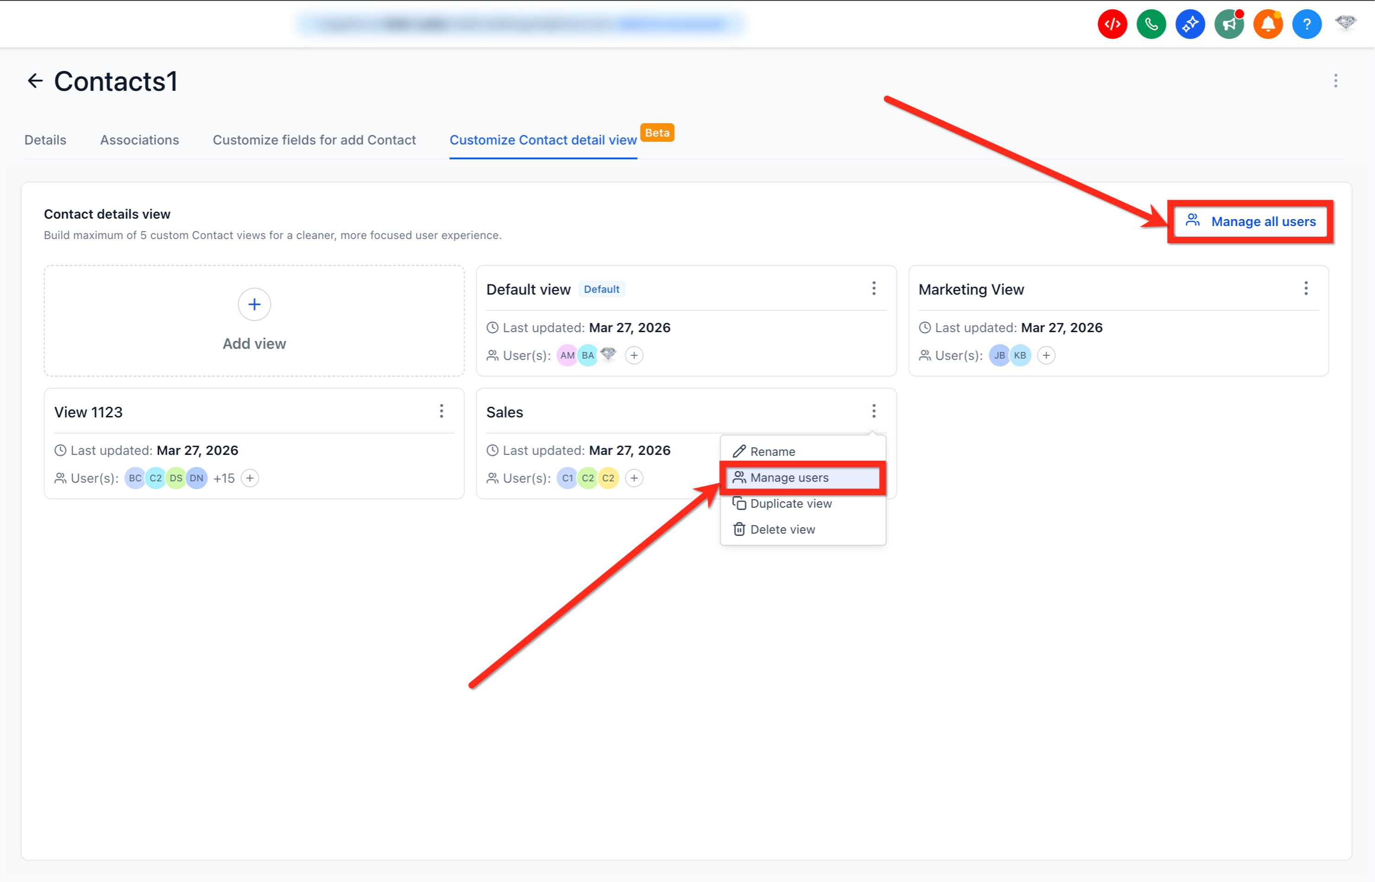Close Sales view three-dot menu

(x=874, y=410)
